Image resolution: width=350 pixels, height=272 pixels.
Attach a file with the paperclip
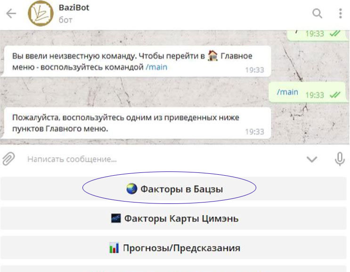(x=9, y=159)
